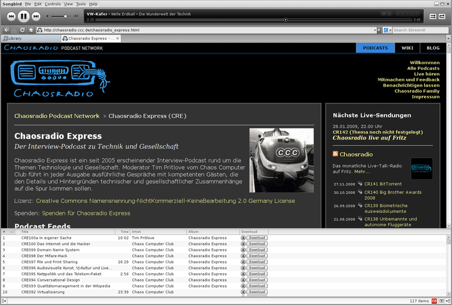
Task: Click the Chaosradio logo image
Action: [x=60, y=78]
